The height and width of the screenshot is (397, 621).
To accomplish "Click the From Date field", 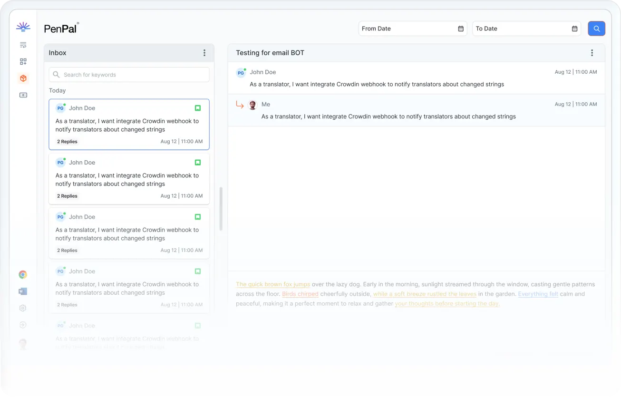I will point(413,29).
